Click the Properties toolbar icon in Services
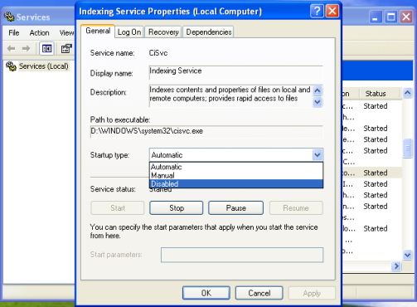The image size is (417, 307). [66, 49]
